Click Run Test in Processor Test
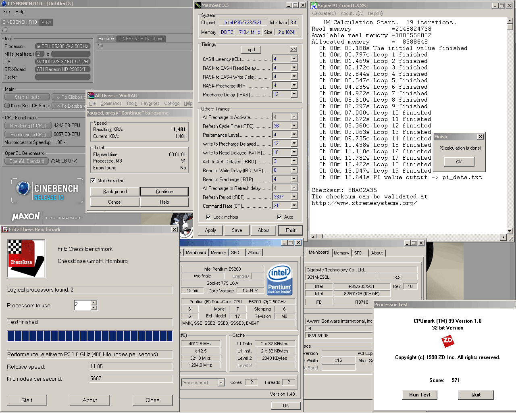 click(x=420, y=395)
